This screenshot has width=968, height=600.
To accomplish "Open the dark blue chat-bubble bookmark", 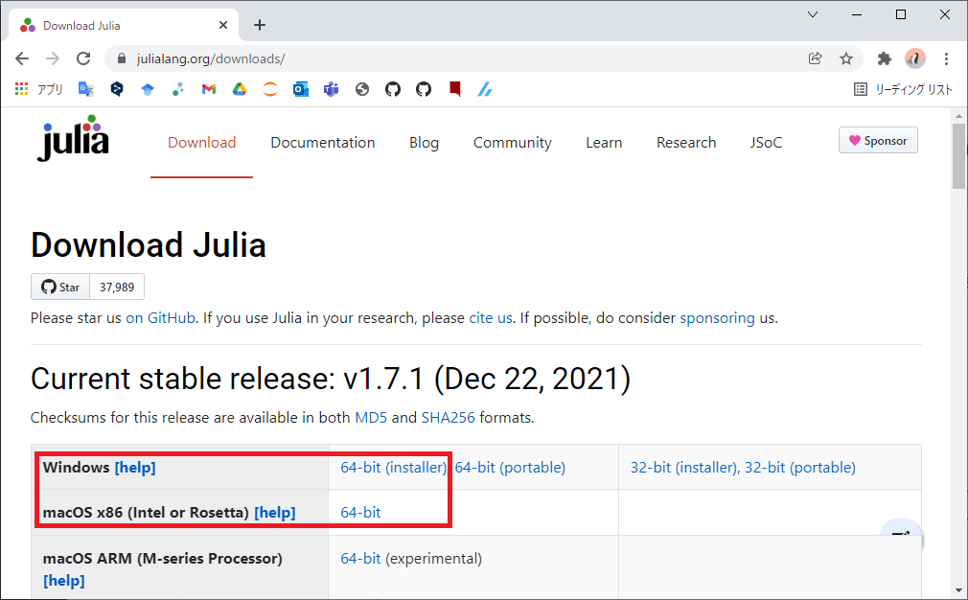I will (x=117, y=89).
